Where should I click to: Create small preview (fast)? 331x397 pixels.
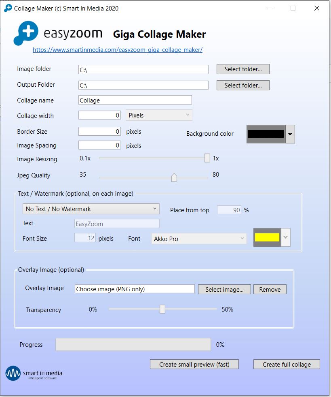click(194, 364)
